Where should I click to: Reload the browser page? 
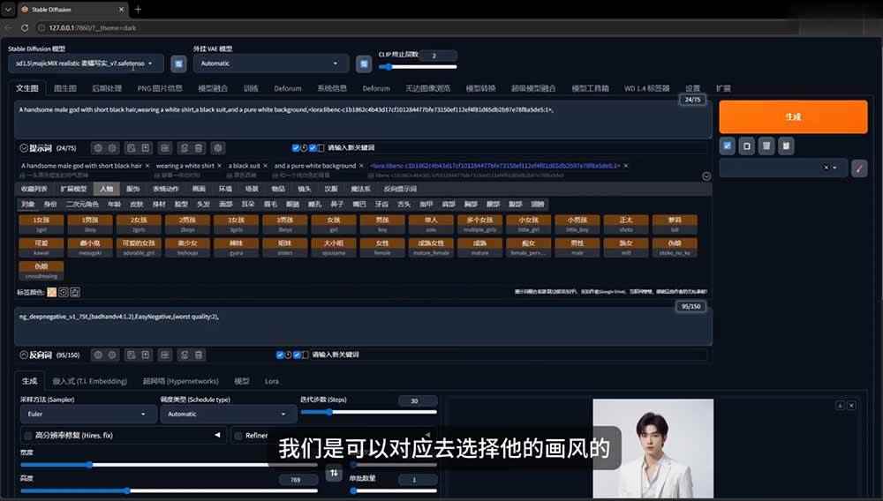pos(25,27)
